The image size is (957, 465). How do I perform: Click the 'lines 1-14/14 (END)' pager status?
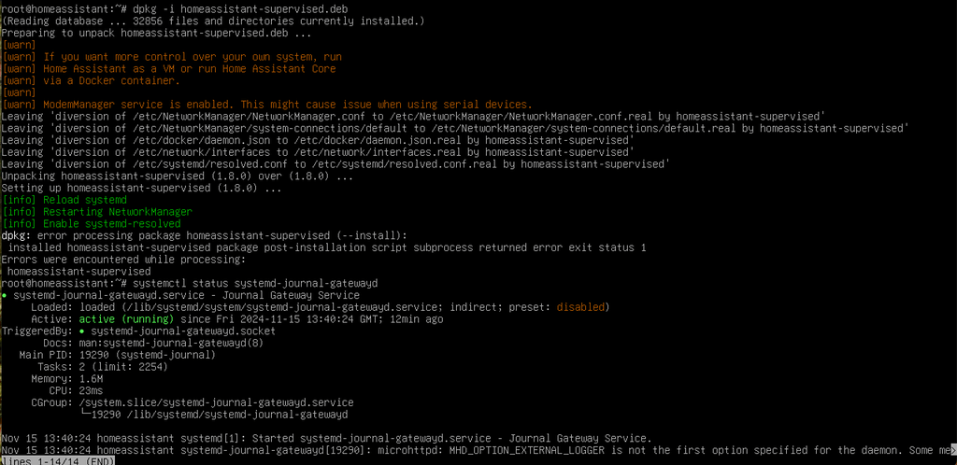[58, 461]
